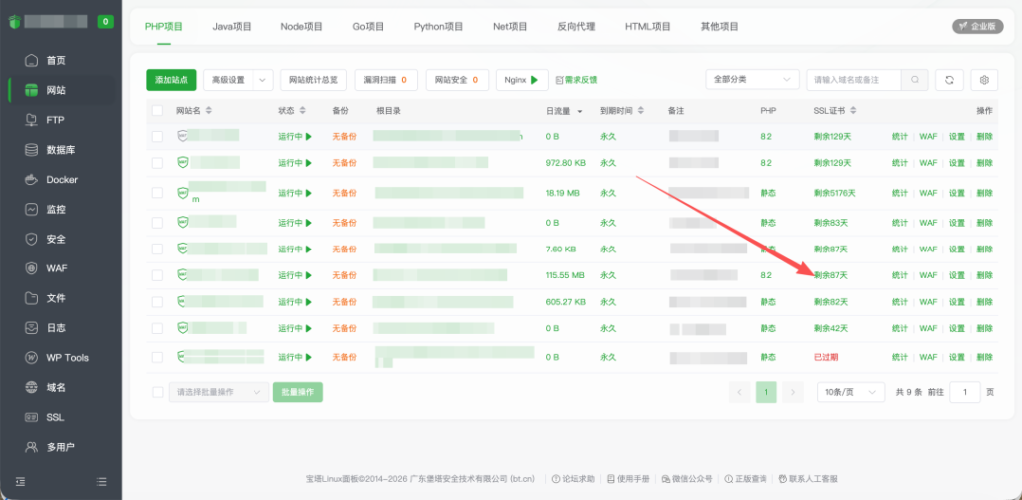1022x500 pixels.
Task: Click the search magnifier icon
Action: click(915, 80)
